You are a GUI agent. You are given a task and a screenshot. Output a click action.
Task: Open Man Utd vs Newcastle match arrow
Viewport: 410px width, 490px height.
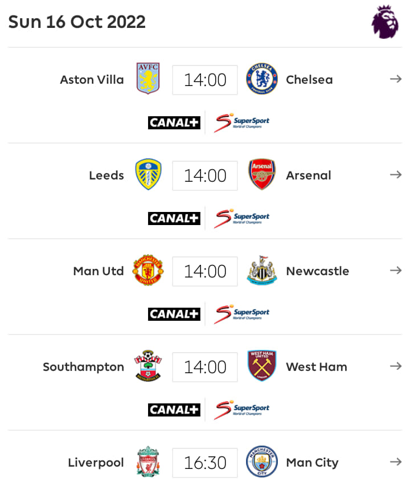pos(396,271)
